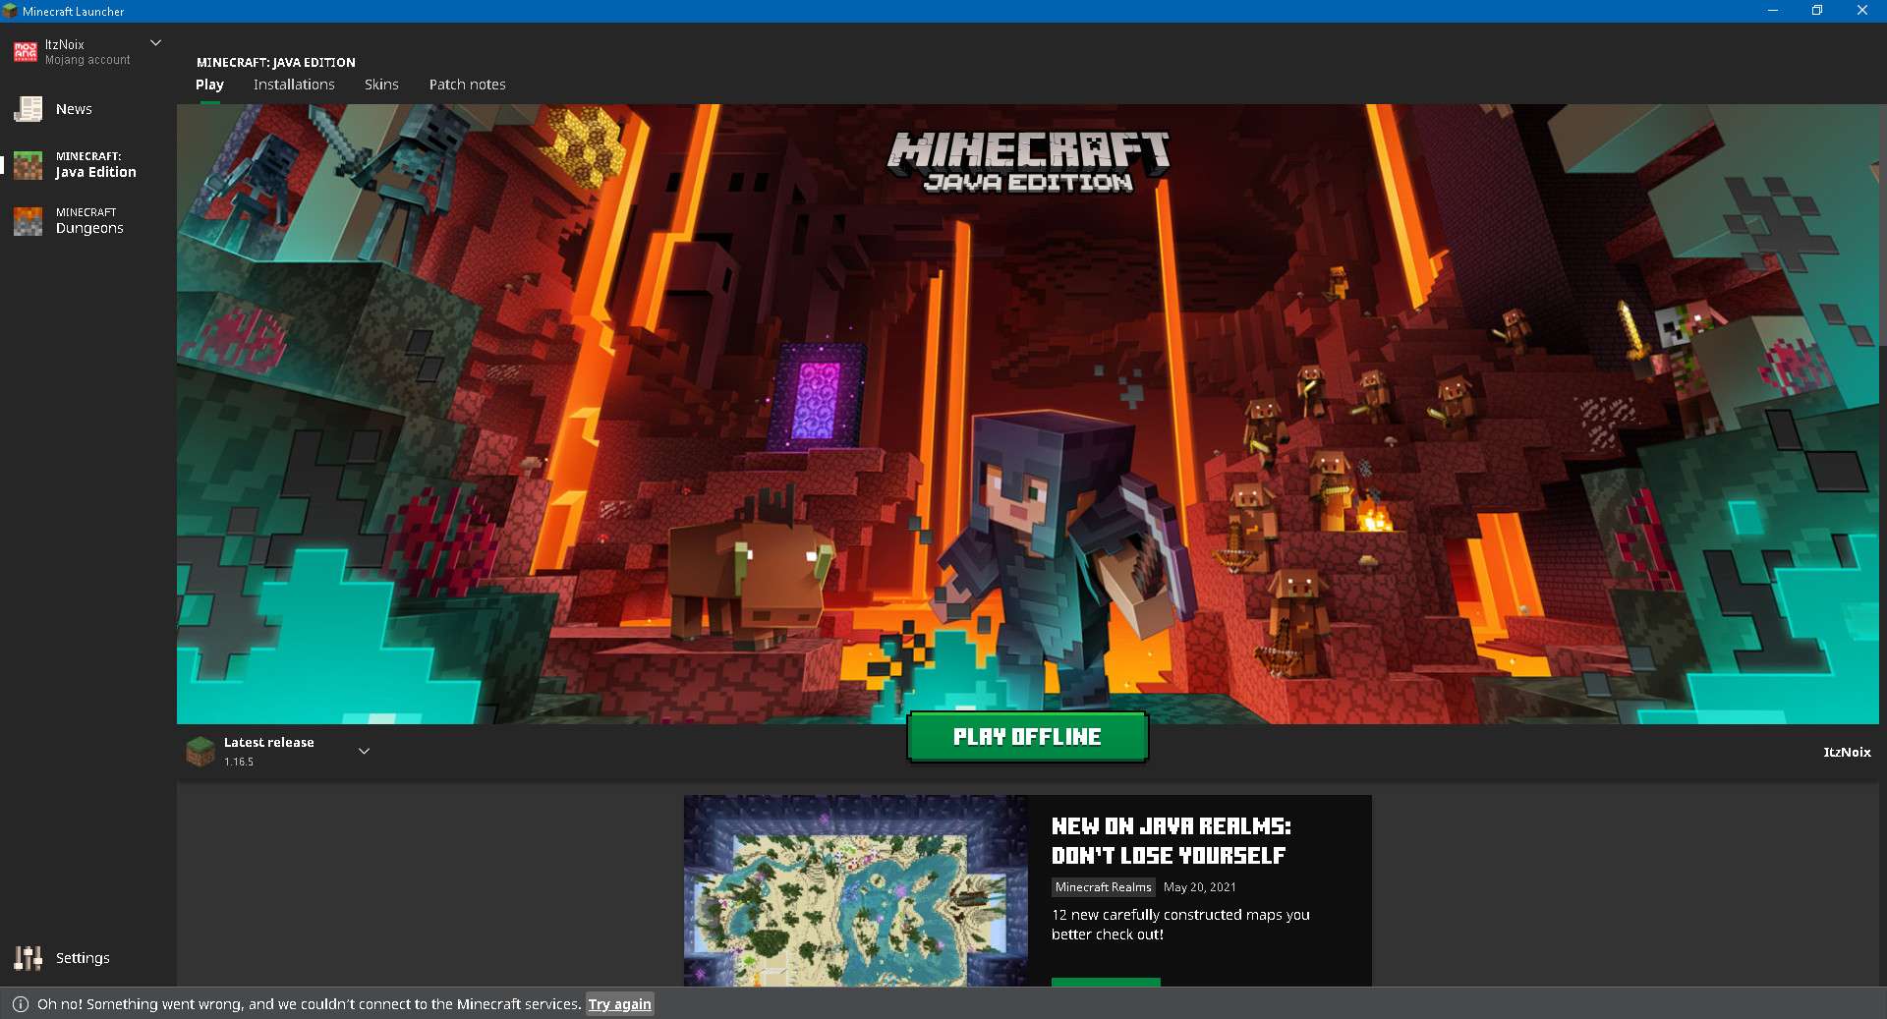
Task: Click the 'New on Java Realms' headline
Action: pos(1171,841)
